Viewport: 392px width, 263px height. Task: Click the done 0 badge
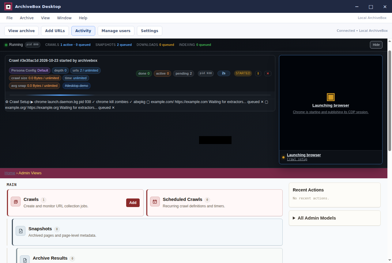pyautogui.click(x=144, y=73)
